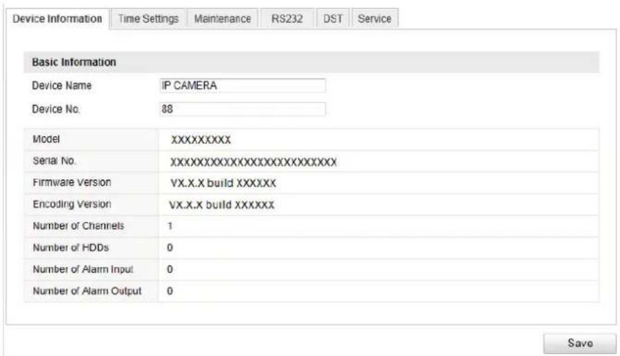Click the Serial No. label
Image resolution: width=620 pixels, height=356 pixels.
click(54, 161)
